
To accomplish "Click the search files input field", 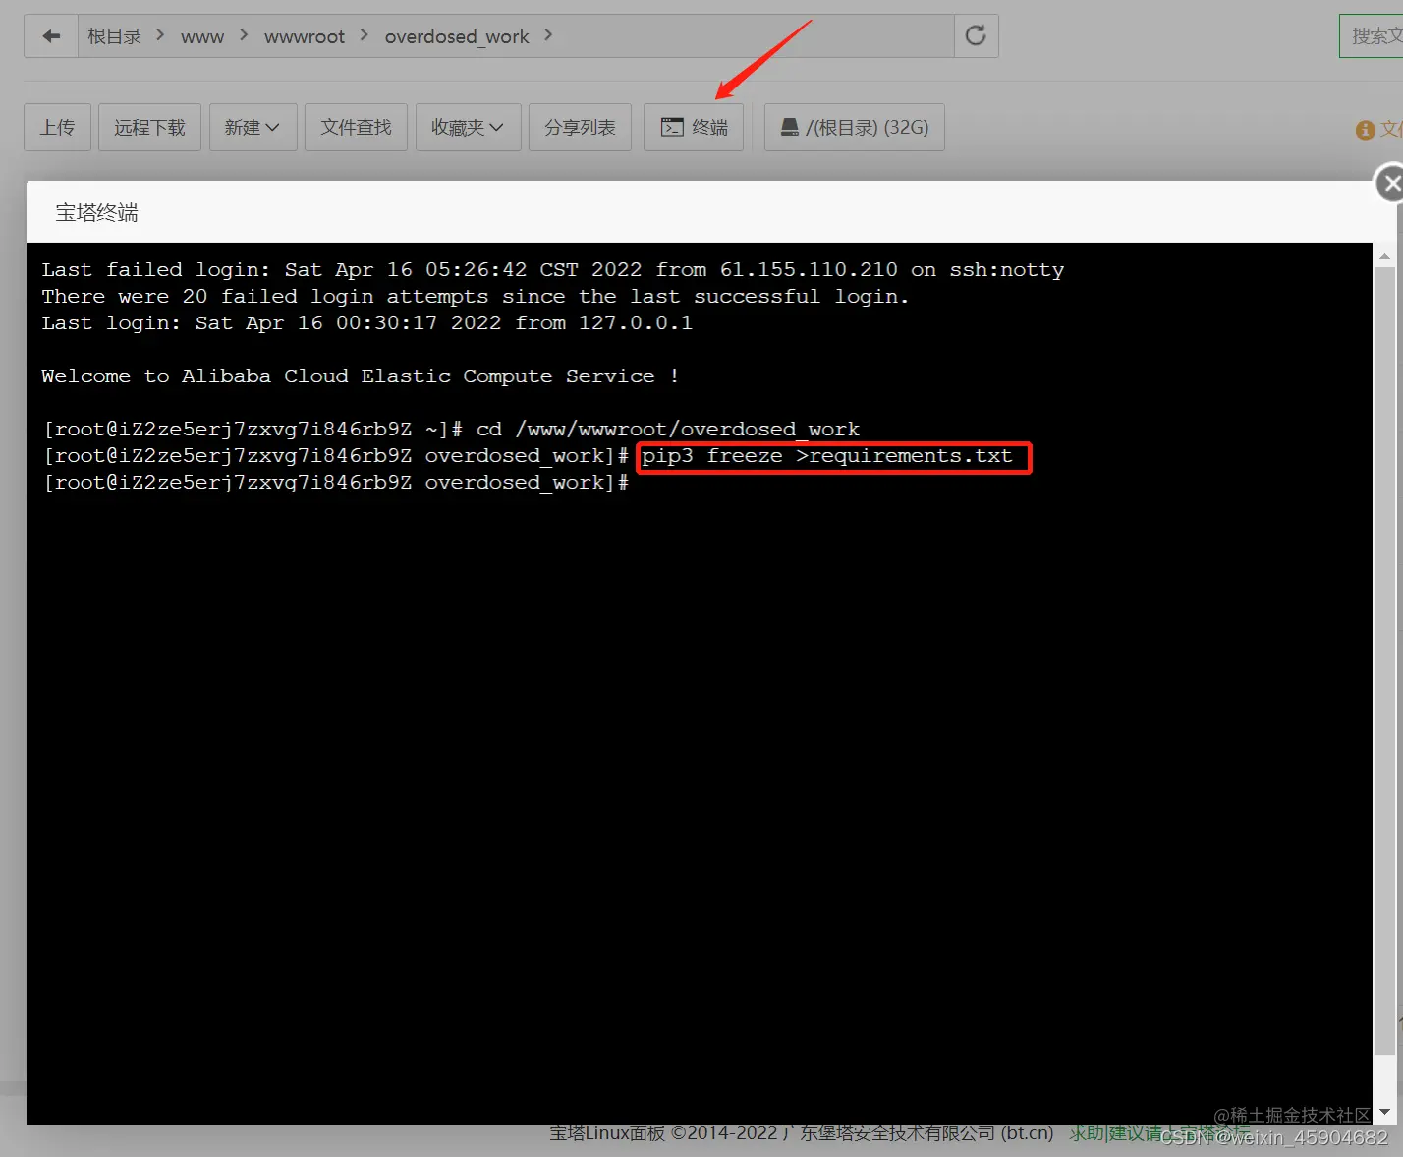I will pos(1372,36).
